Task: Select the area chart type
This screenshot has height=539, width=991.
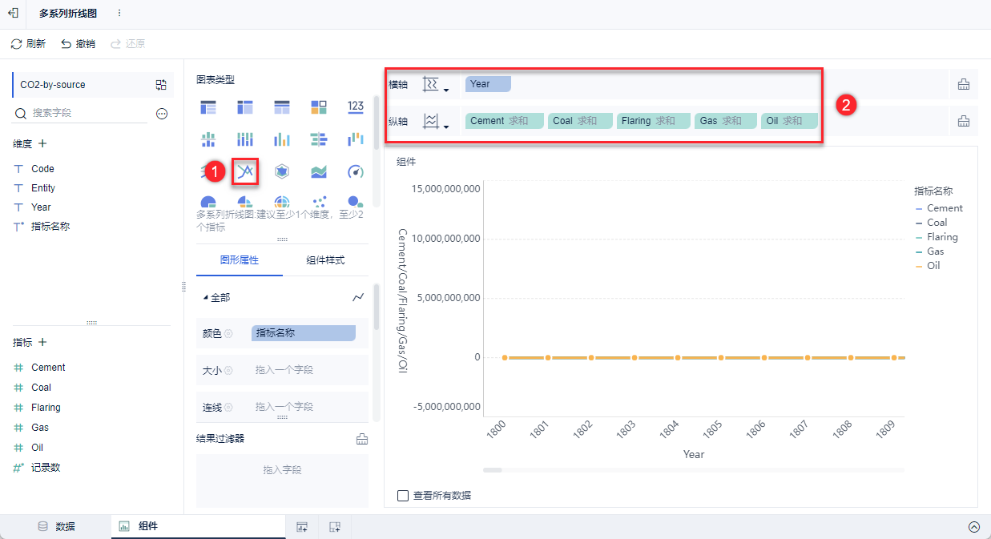Action: [319, 171]
